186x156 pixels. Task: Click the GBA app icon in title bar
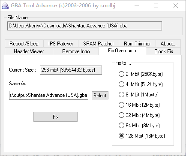[x=5, y=6]
